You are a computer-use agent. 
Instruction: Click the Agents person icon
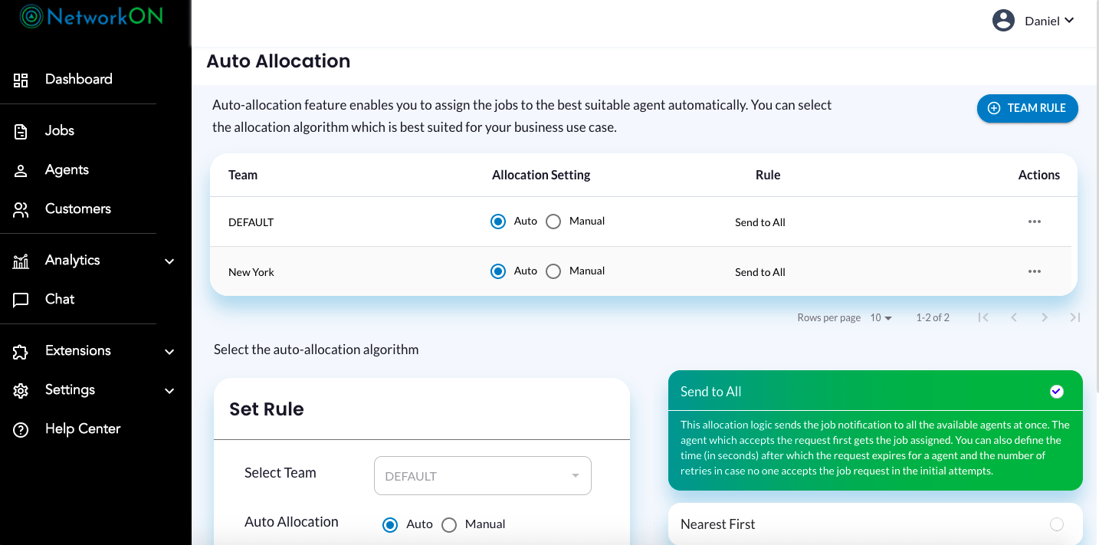coord(21,170)
